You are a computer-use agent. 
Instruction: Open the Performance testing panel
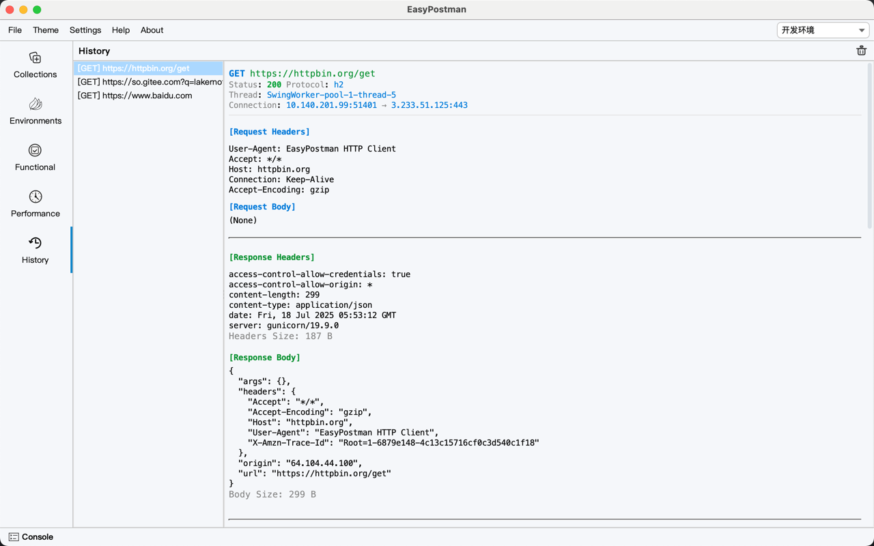pyautogui.click(x=35, y=204)
